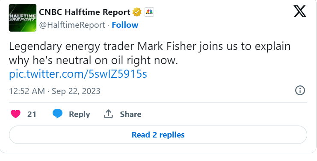
Task: Open the pic.twitter.com/5swIZ5915s link
Action: tap(78, 74)
